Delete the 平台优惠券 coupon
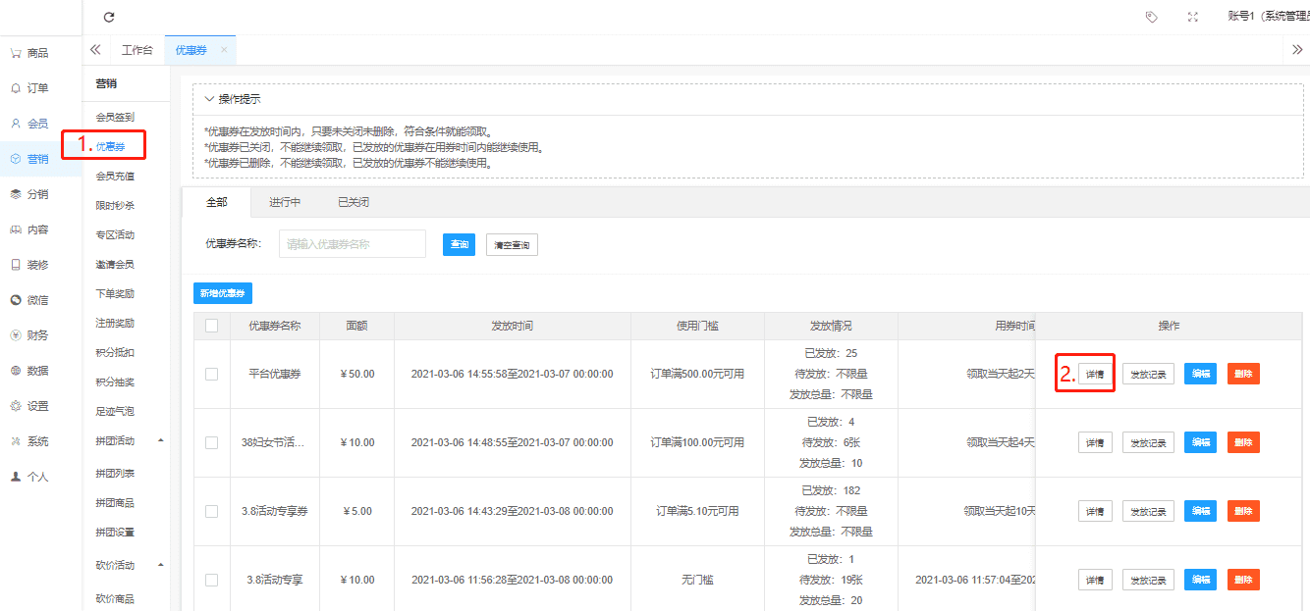This screenshot has width=1310, height=611. [1243, 374]
